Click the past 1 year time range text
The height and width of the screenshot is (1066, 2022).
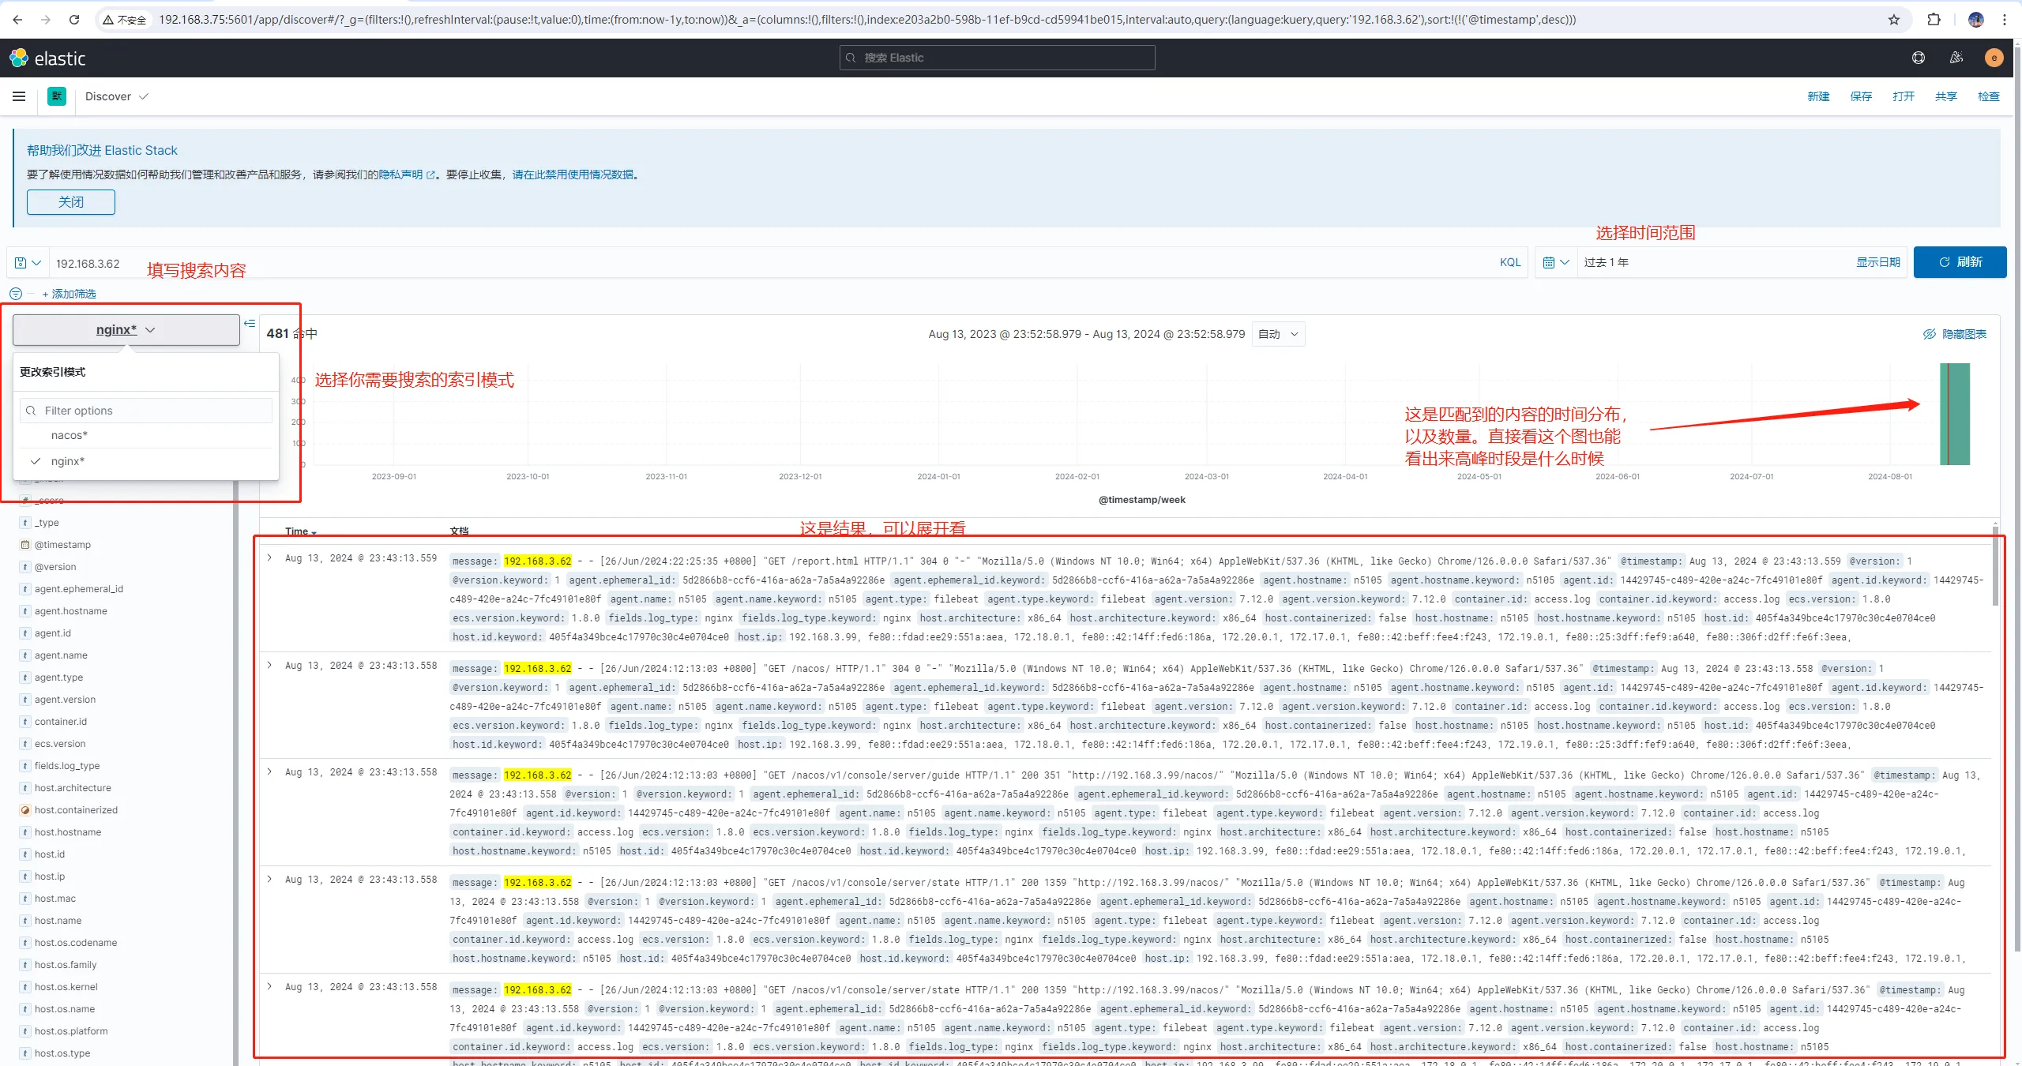coord(1606,262)
